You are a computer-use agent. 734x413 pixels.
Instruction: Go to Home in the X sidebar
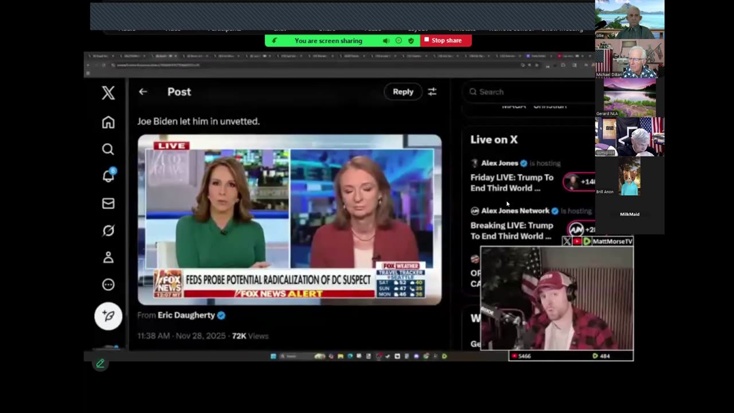pos(108,122)
